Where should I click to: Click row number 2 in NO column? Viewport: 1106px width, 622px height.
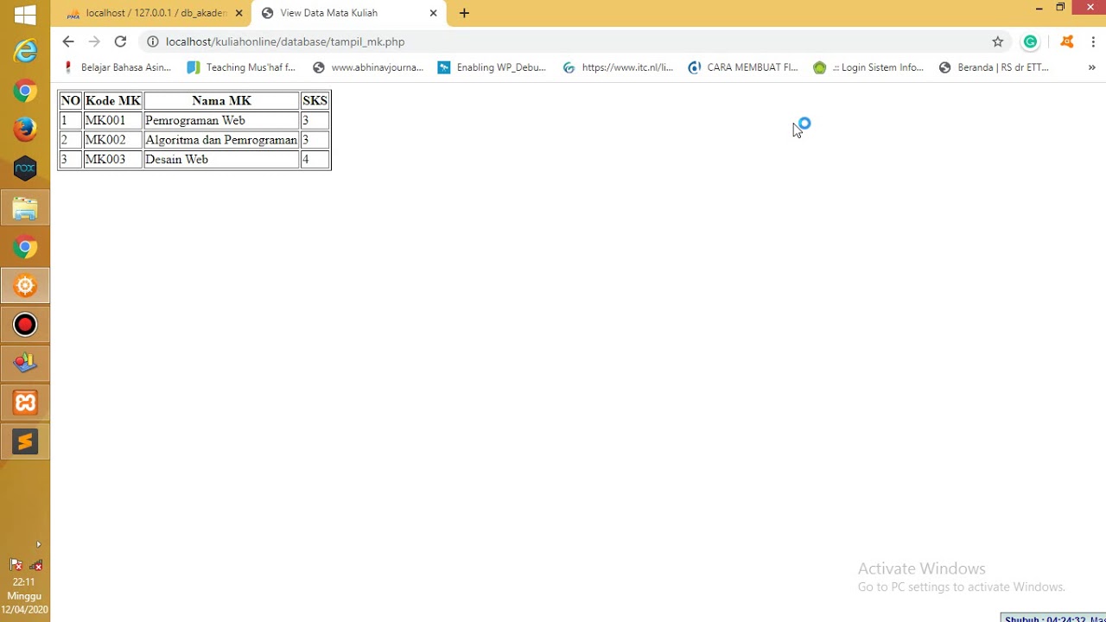(x=70, y=140)
